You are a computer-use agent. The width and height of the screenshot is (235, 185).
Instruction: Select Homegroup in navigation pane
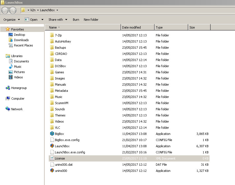(x=19, y=88)
